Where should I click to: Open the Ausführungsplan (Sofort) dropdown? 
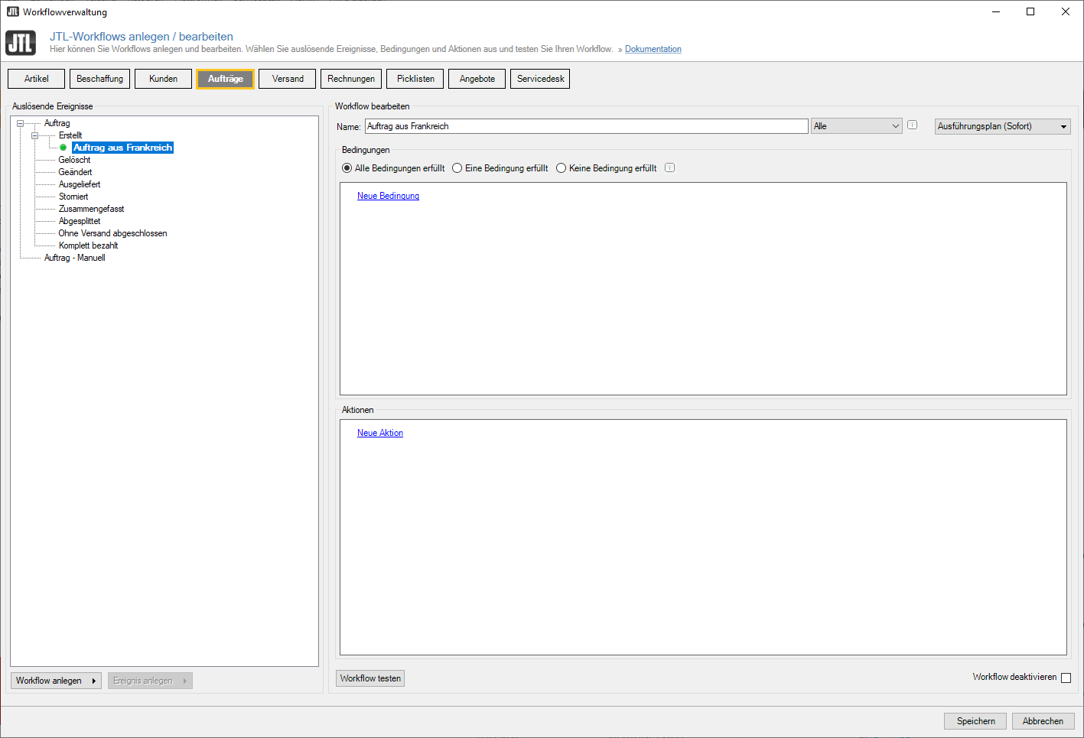click(1003, 126)
